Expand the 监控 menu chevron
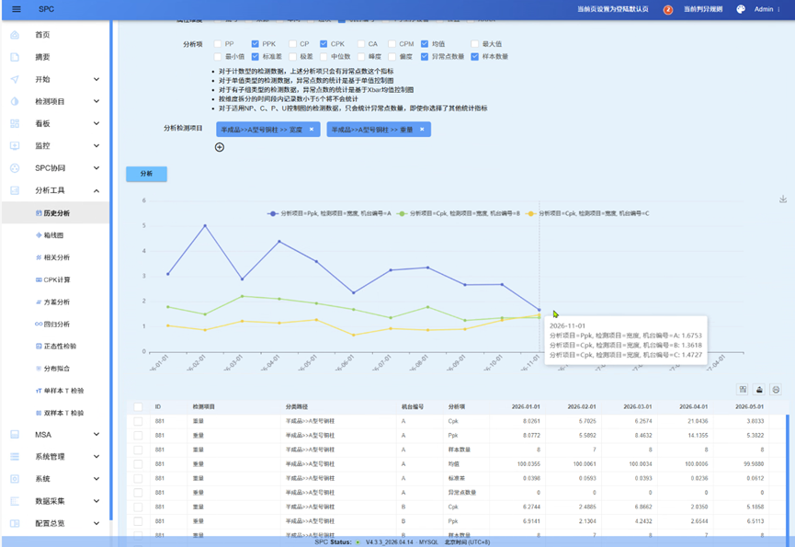Screen dimensions: 795x547 tap(97, 146)
